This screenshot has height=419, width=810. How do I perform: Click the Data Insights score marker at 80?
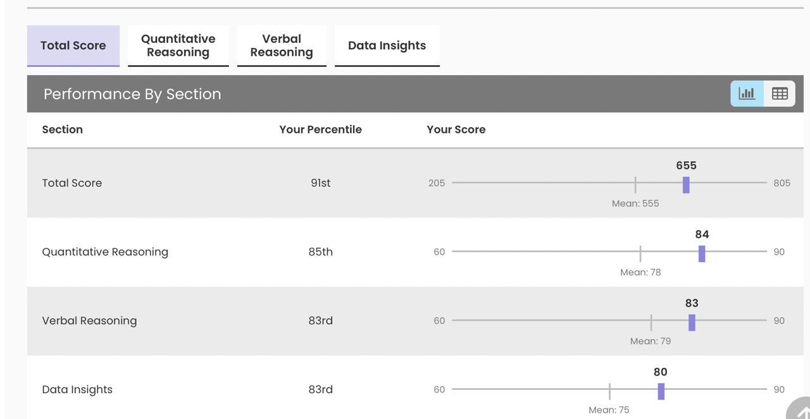tap(661, 391)
